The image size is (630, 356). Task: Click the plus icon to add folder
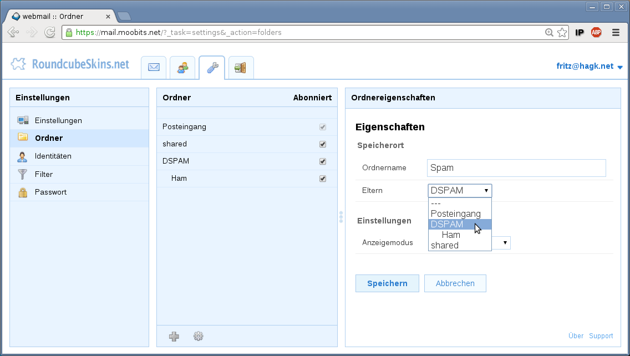coord(174,336)
